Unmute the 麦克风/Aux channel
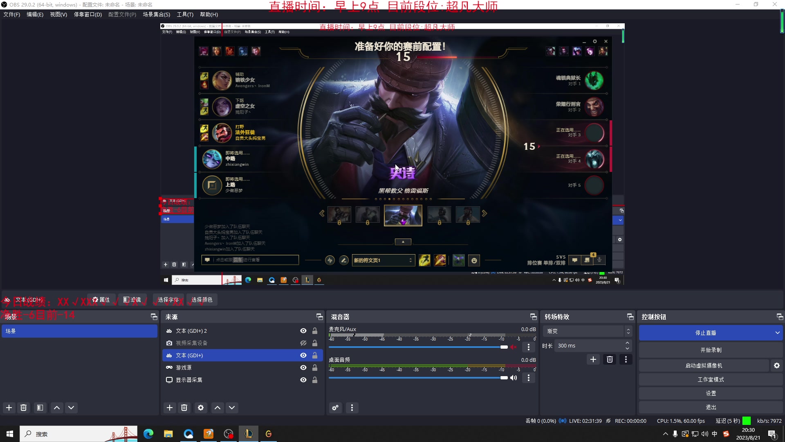Image resolution: width=785 pixels, height=442 pixels. click(x=514, y=347)
